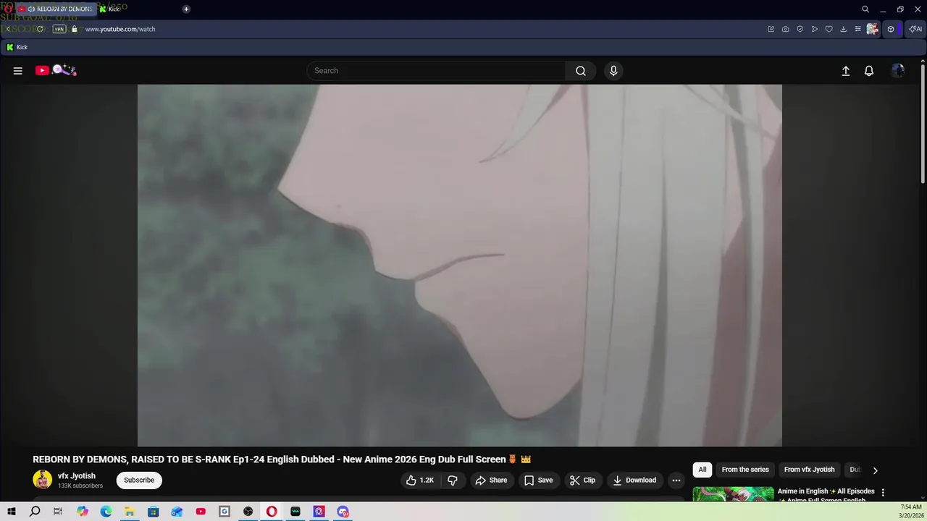Open the YouTube account avatar menu
927x521 pixels.
coord(898,71)
